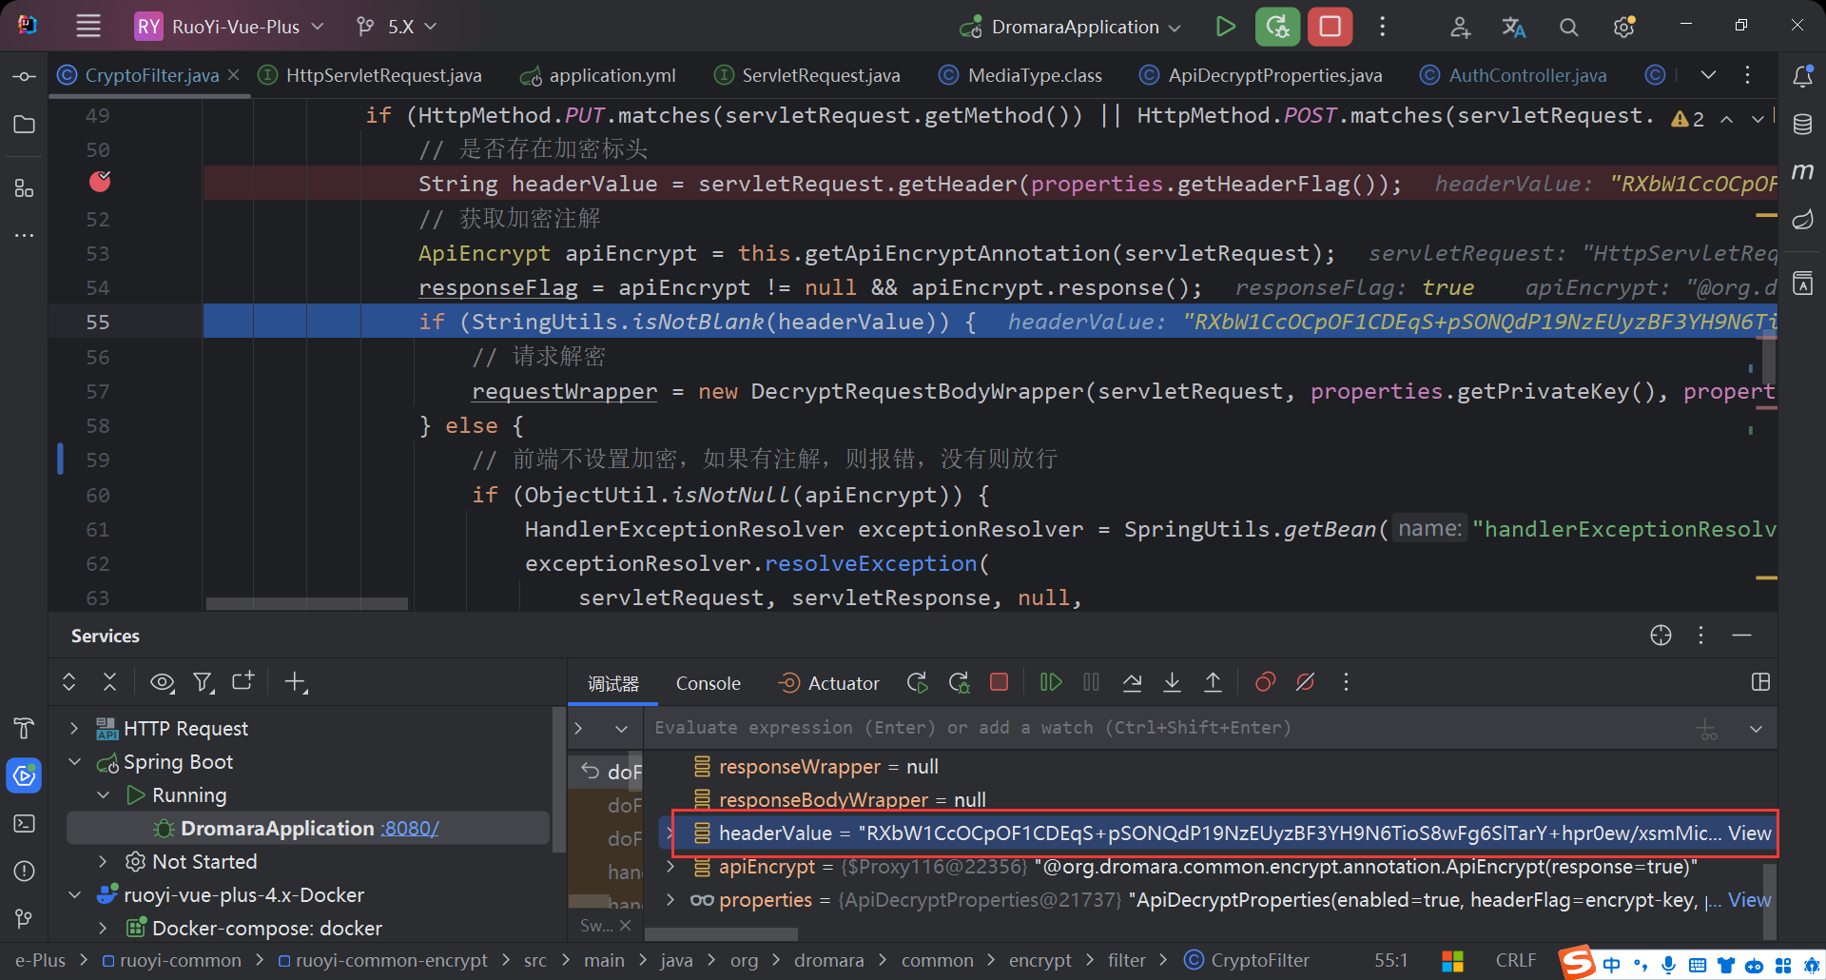Open the :8080/ link for DromaraApplication
The width and height of the screenshot is (1826, 980).
coord(409,829)
